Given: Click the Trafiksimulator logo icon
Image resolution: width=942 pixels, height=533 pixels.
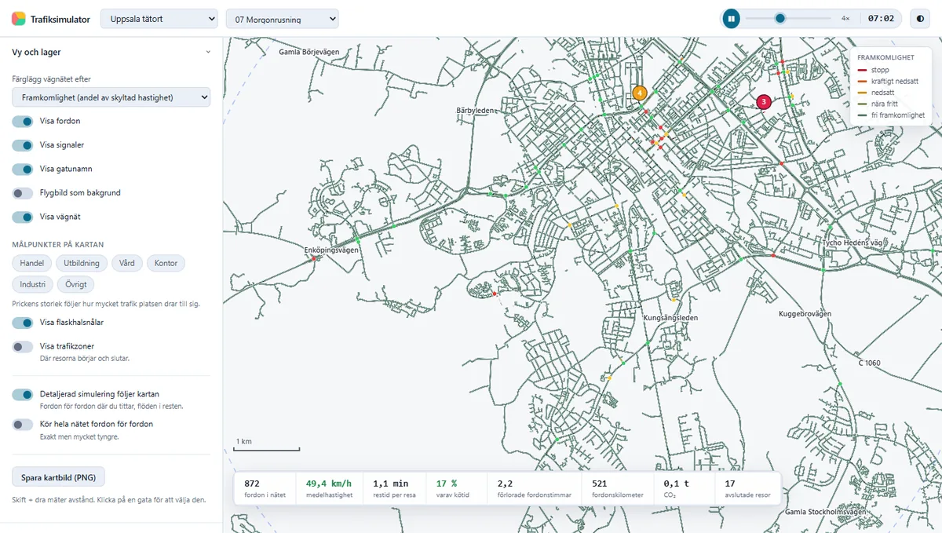Looking at the screenshot, I should coord(19,18).
